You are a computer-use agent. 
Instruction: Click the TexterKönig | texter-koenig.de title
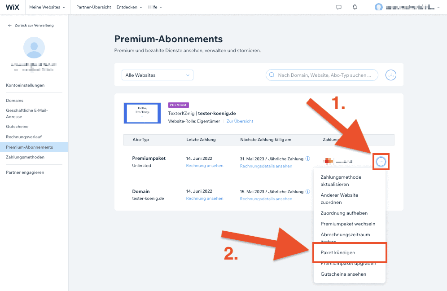pos(202,114)
